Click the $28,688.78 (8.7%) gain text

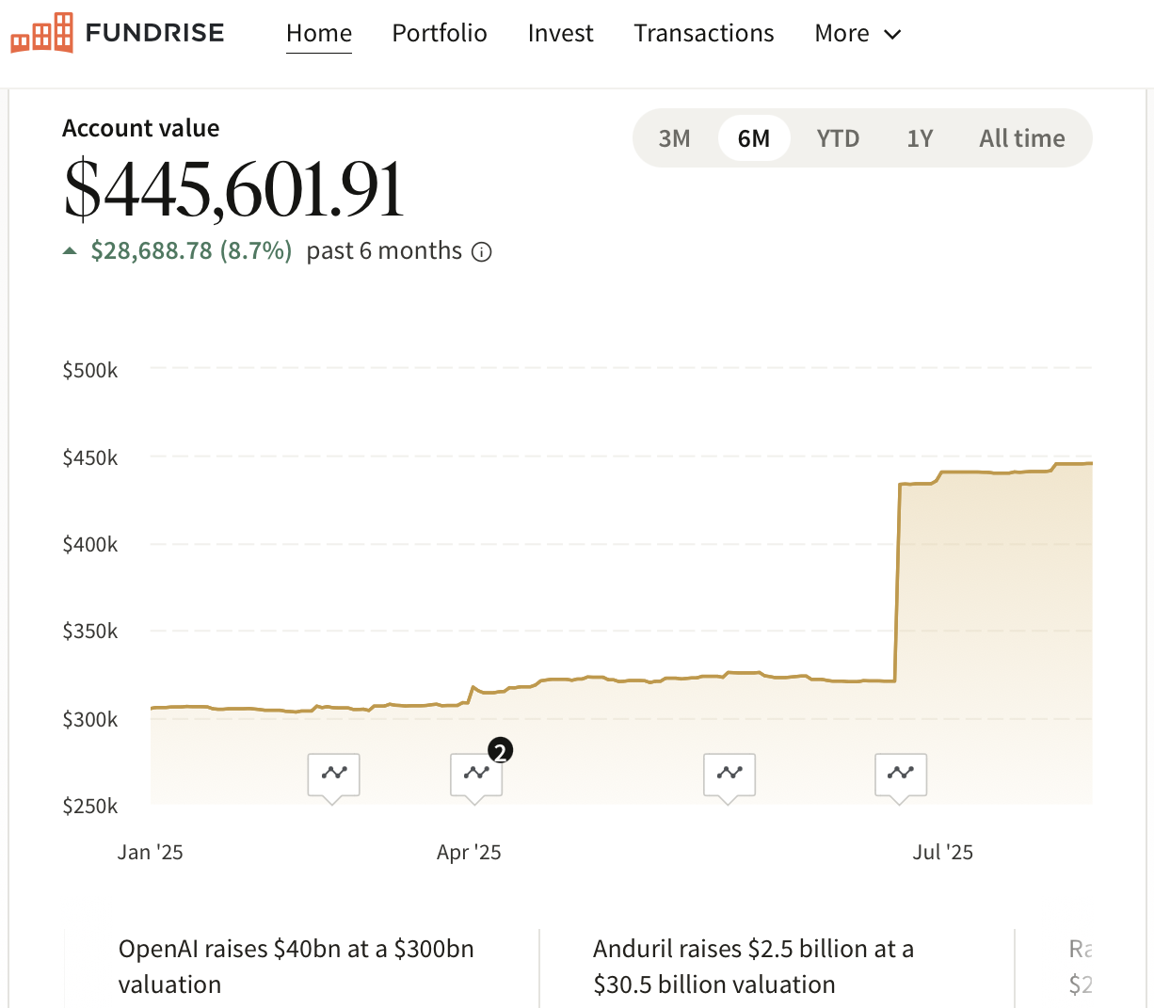191,251
